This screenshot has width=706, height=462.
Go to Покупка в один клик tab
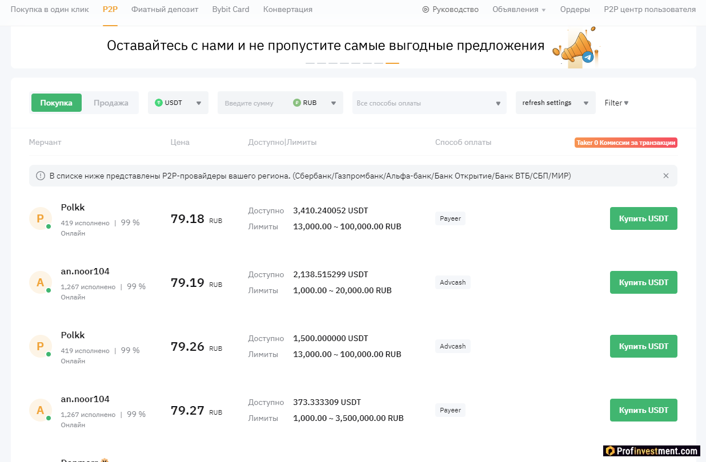[x=50, y=10]
